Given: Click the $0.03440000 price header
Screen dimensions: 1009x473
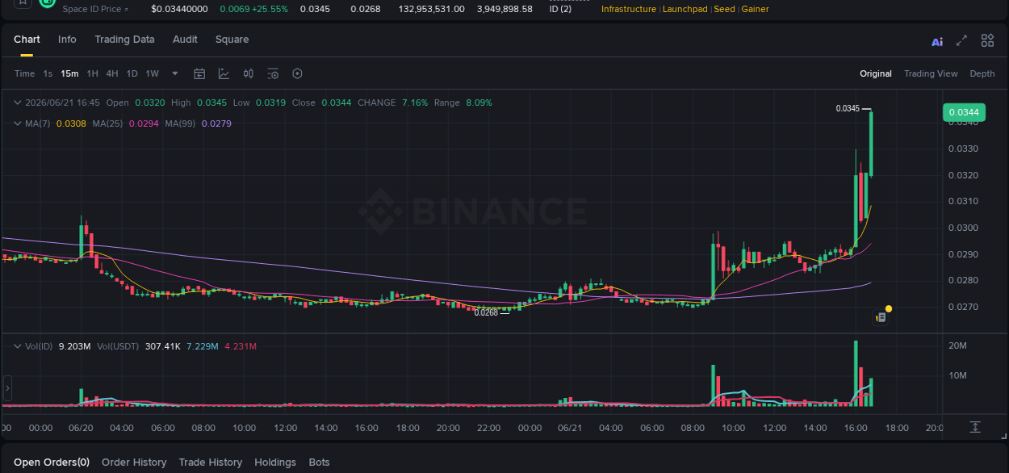Looking at the screenshot, I should (x=179, y=9).
